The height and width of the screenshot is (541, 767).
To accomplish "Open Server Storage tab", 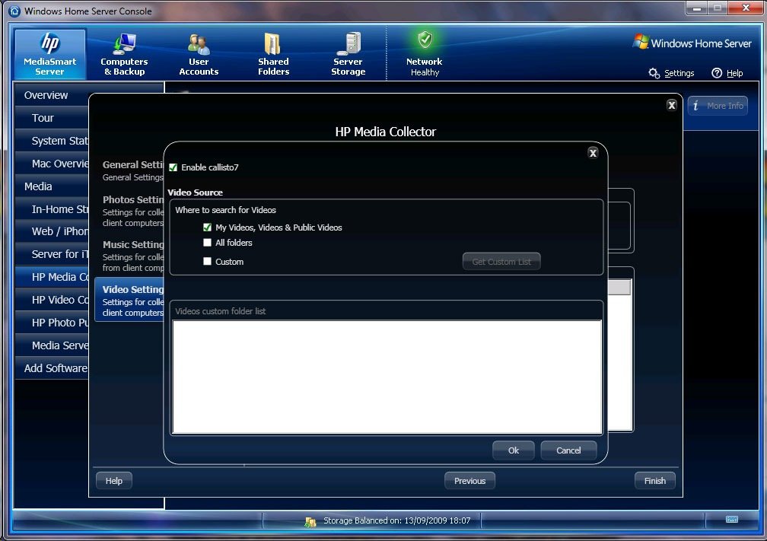I will (348, 54).
